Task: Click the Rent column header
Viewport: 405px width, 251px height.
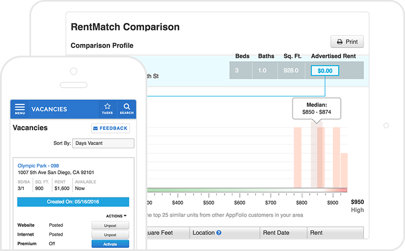Action: (x=317, y=233)
